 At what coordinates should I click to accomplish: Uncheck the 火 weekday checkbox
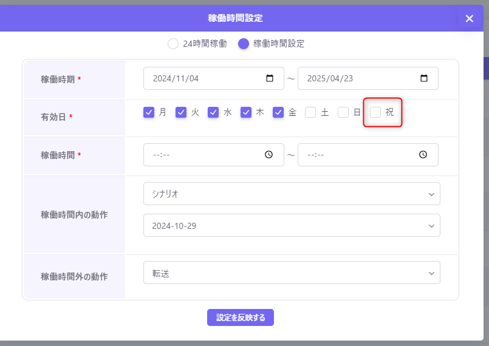click(181, 112)
